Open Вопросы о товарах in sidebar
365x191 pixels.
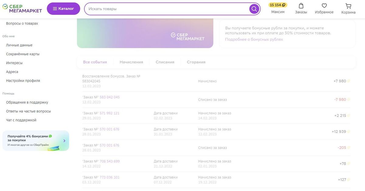(x=22, y=23)
